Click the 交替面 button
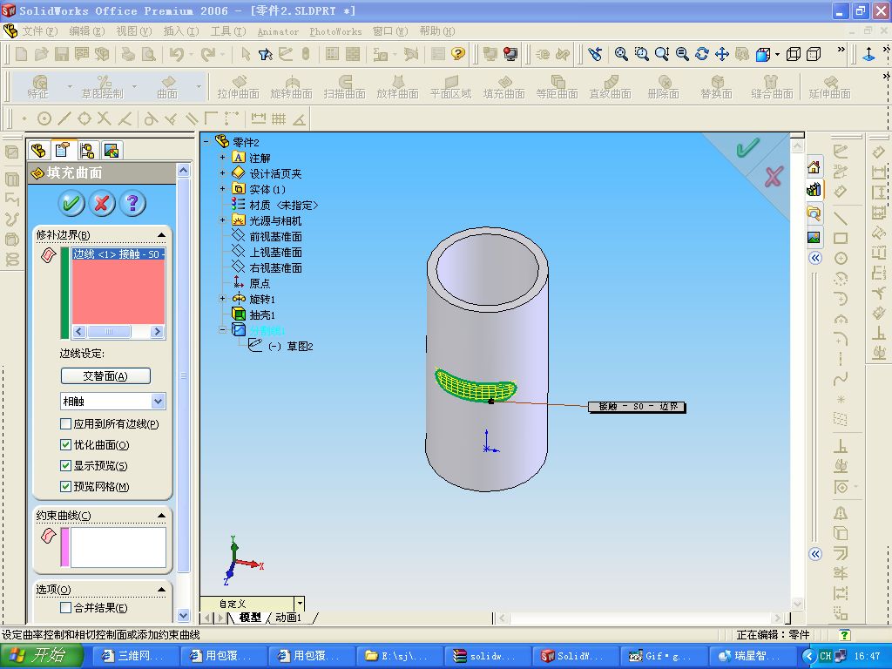Viewport: 892px width, 669px height. [x=105, y=376]
